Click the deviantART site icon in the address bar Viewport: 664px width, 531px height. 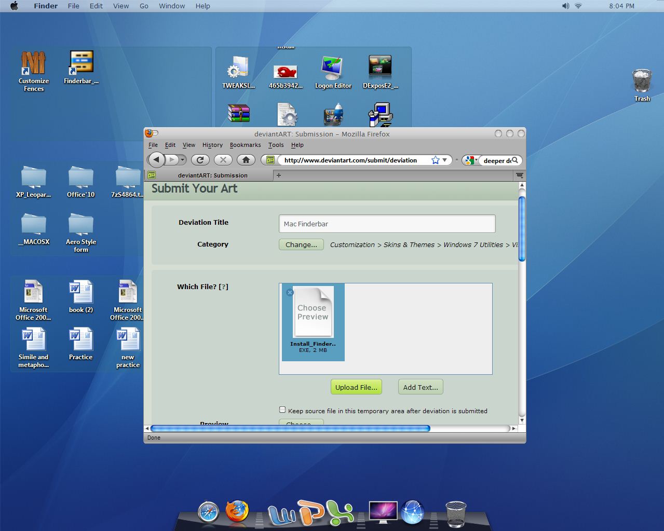270,160
